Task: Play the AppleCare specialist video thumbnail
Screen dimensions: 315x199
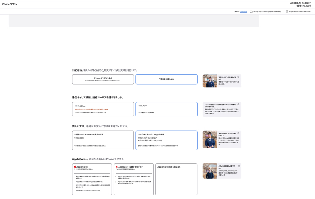Action: pos(210,171)
